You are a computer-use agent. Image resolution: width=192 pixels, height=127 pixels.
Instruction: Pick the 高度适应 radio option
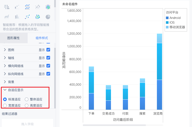[x=27, y=106]
